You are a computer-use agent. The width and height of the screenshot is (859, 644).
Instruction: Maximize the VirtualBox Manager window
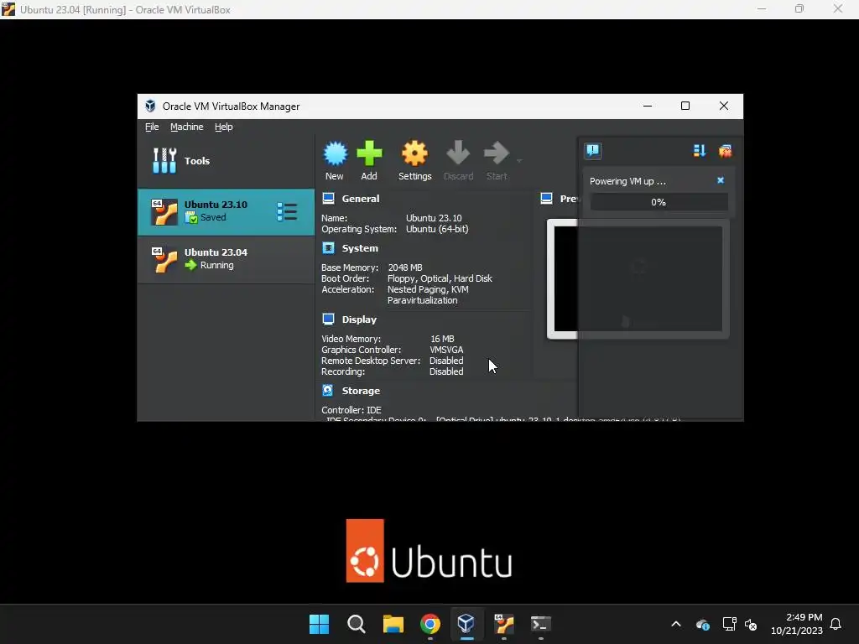pos(685,106)
